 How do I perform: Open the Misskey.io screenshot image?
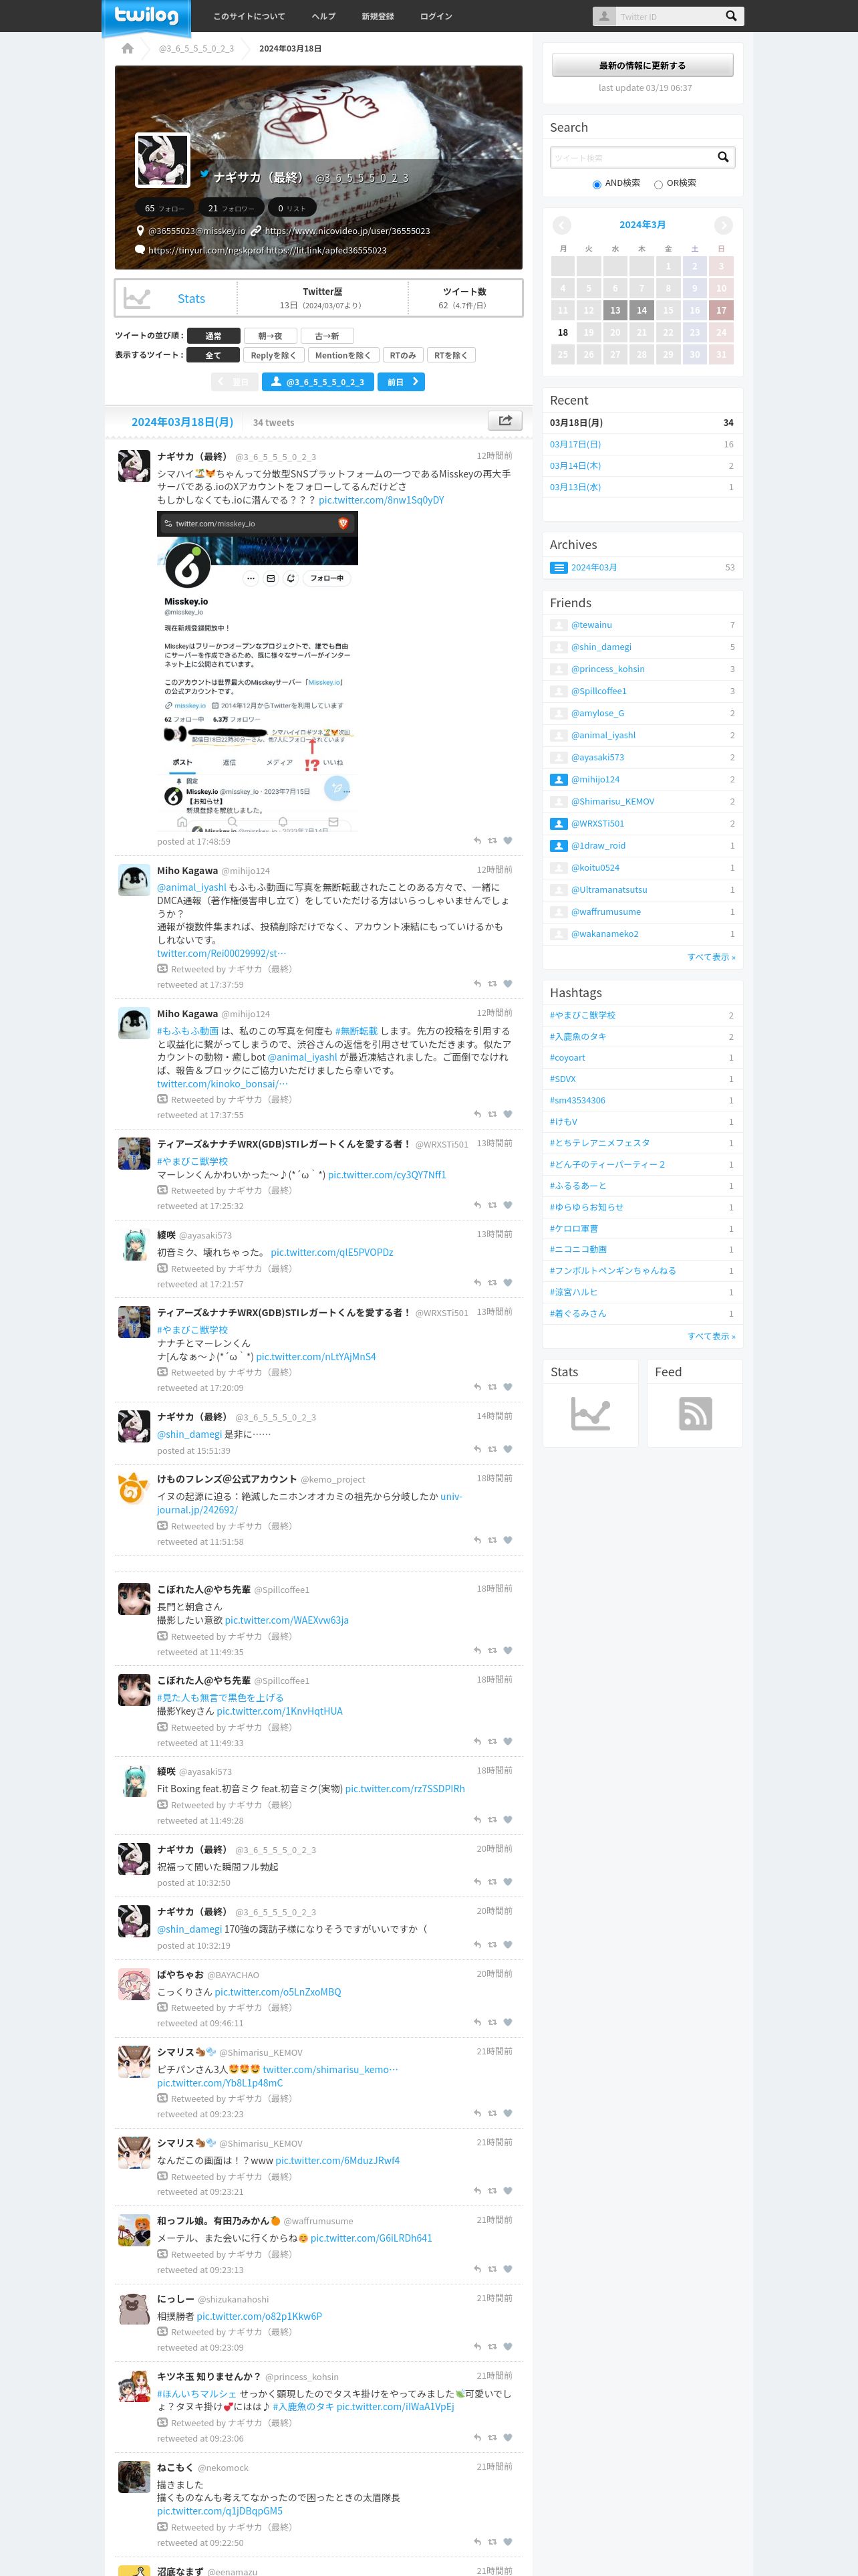pyautogui.click(x=257, y=672)
